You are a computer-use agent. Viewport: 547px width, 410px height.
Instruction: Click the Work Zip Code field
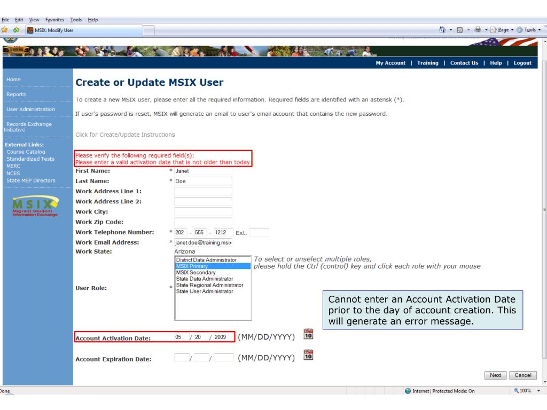coord(203,222)
